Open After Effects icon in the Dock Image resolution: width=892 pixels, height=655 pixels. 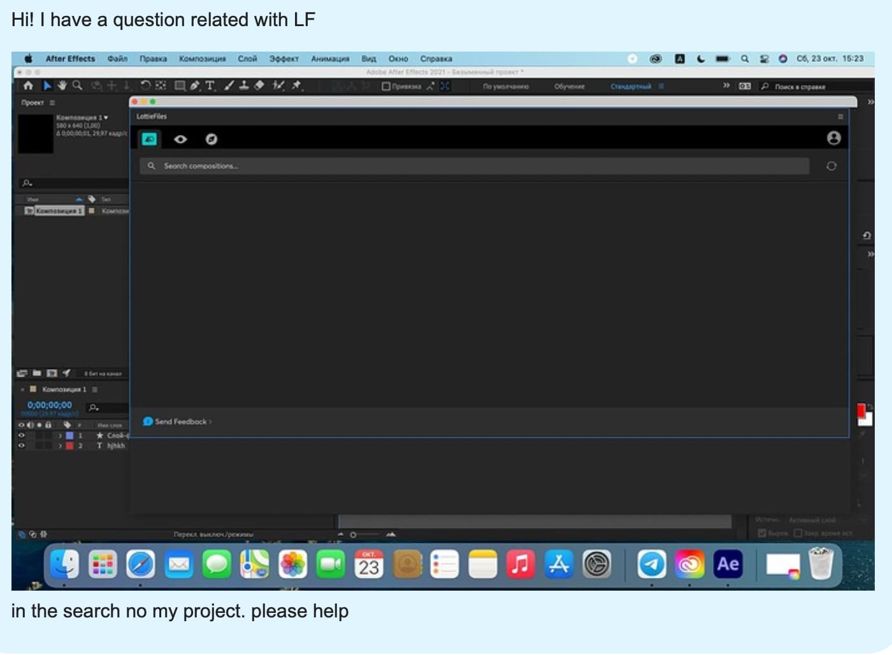coord(728,564)
